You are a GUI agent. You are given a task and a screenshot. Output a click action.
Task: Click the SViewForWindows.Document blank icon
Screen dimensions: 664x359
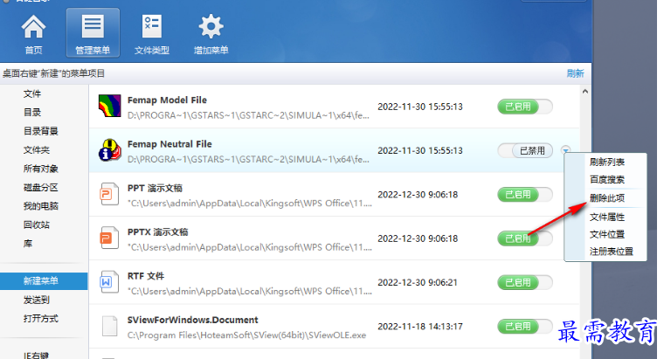[110, 326]
